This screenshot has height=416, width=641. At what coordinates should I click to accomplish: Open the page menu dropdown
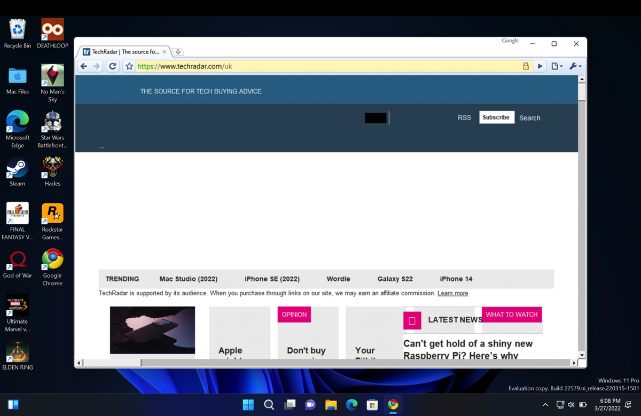click(x=556, y=66)
